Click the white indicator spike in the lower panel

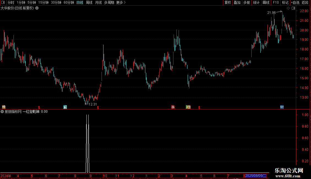88,143
